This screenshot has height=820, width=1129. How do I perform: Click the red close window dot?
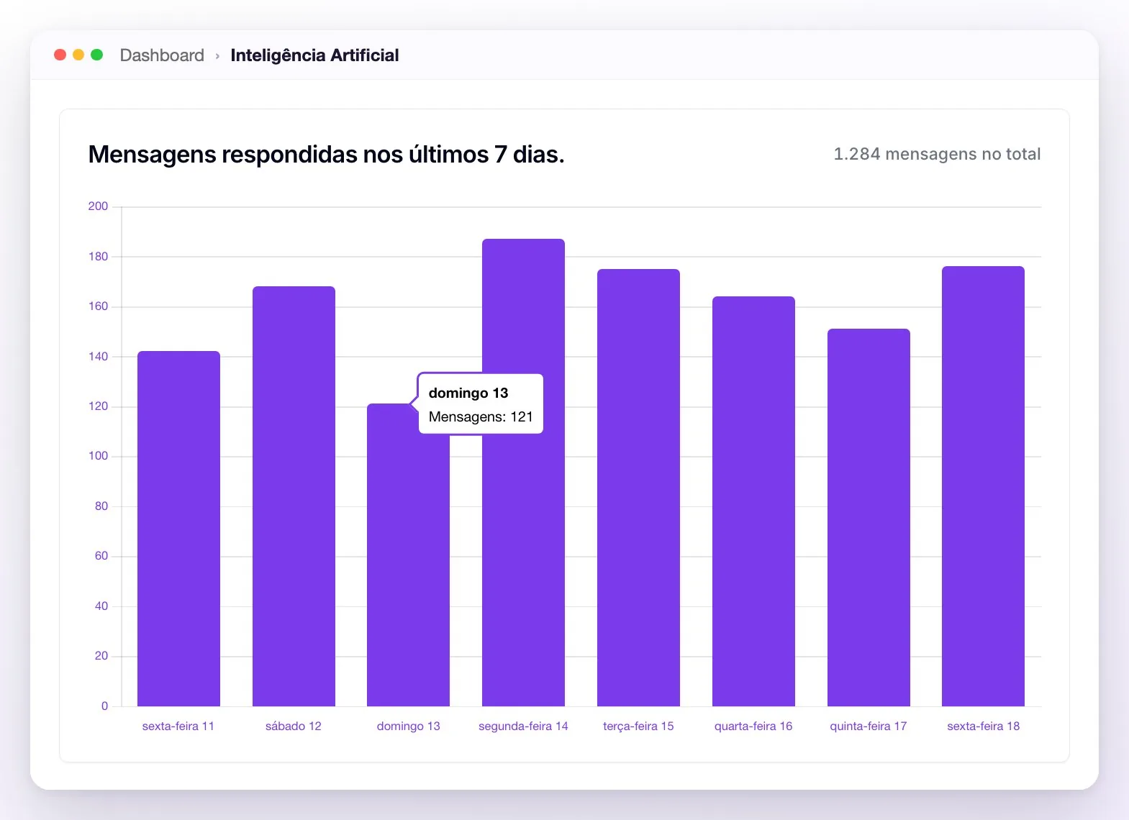[x=60, y=55]
